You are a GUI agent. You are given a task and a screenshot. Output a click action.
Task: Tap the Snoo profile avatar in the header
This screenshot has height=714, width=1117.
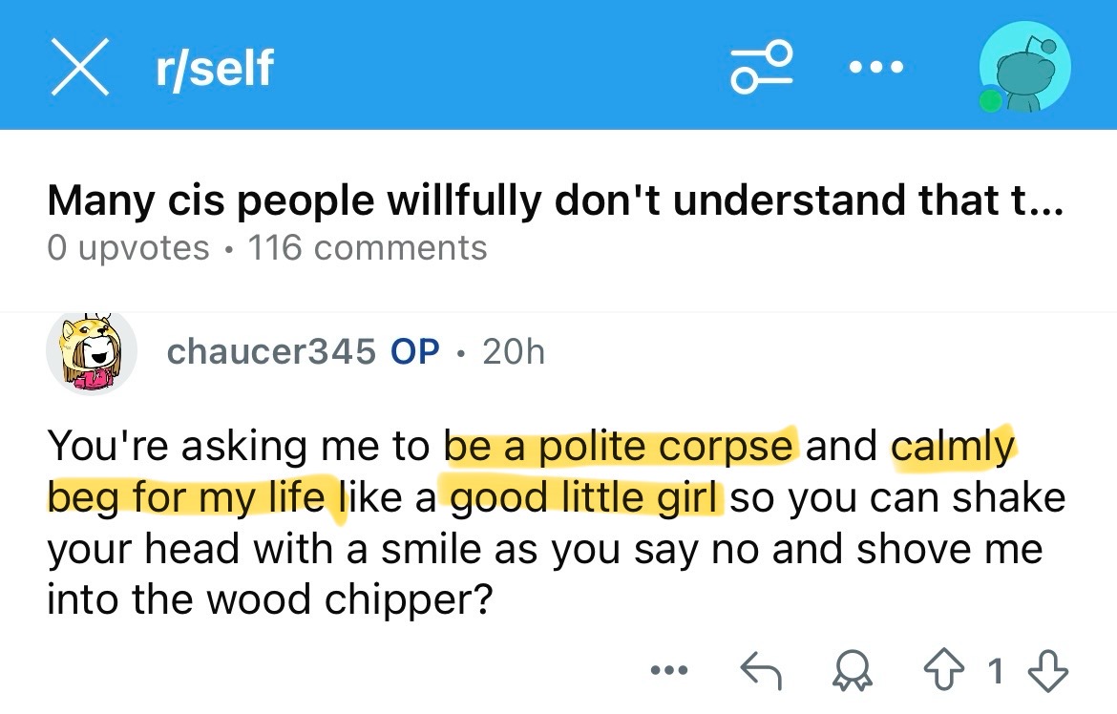click(1025, 68)
